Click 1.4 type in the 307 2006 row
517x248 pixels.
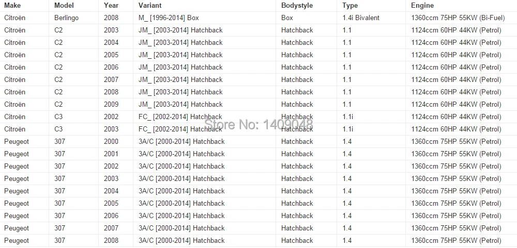(x=347, y=216)
